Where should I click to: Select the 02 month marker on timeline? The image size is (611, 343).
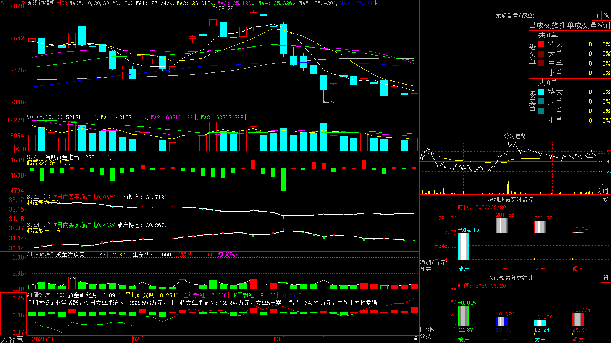(136, 339)
